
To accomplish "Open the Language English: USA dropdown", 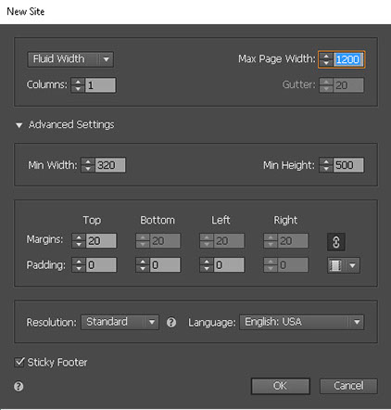I will pyautogui.click(x=302, y=322).
